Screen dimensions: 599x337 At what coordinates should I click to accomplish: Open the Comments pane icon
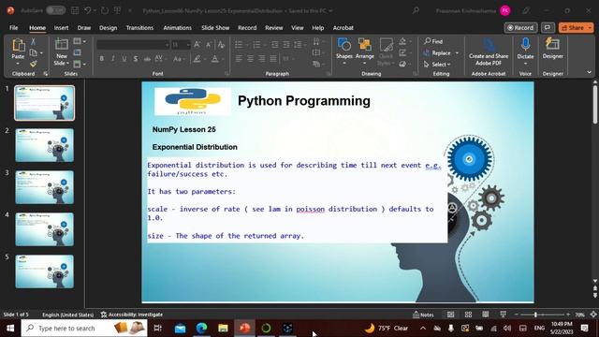pos(548,27)
